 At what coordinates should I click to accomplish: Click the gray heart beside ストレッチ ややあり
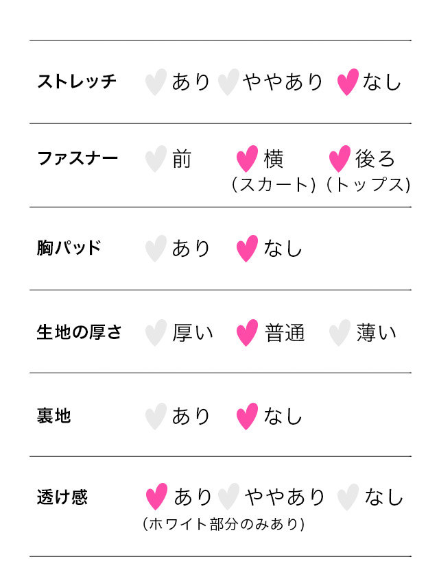pos(228,82)
